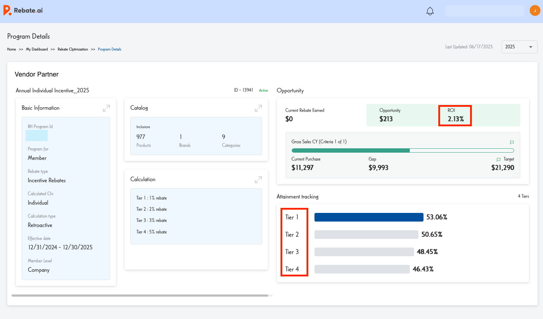Click the horizontal scrollbar under panels
This screenshot has width=543, height=319.
click(x=140, y=296)
